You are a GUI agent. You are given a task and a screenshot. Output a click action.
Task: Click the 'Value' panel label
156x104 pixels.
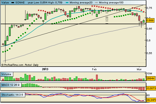[x=5, y=3]
